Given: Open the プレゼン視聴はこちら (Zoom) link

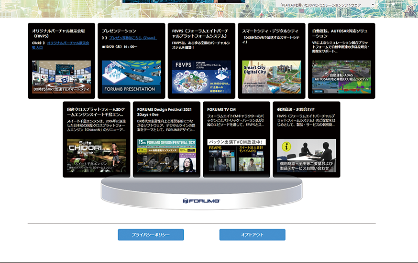Looking at the screenshot, I should (133, 38).
